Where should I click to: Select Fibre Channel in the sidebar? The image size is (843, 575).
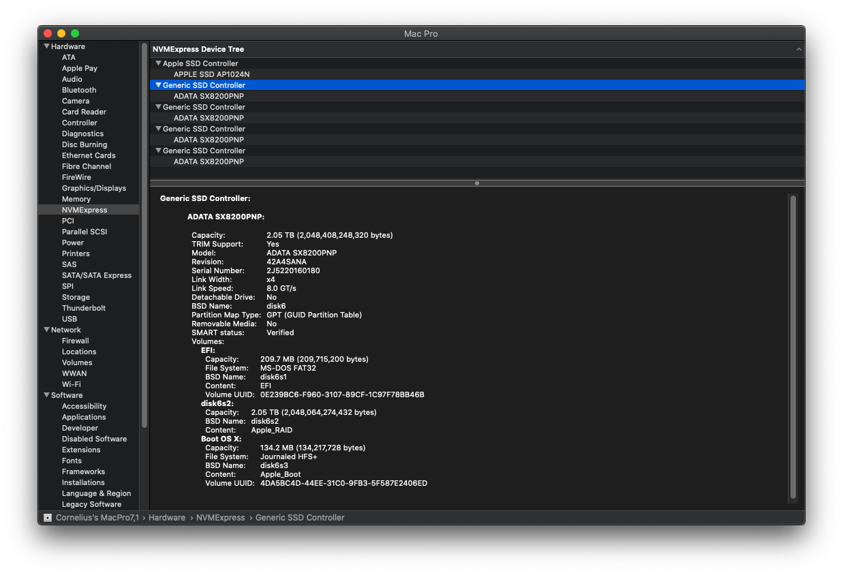[x=87, y=166]
